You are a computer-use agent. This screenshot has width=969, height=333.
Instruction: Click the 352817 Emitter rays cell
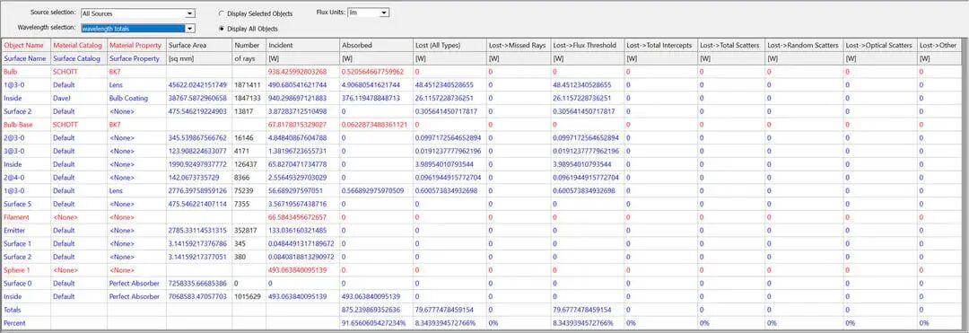[x=245, y=231]
